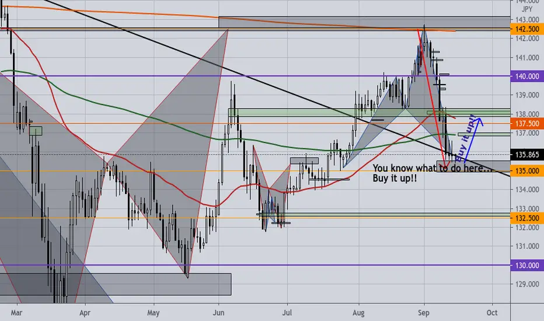The height and width of the screenshot is (321, 544).
Task: Click the 133.000 price axis value
Action: (x=527, y=208)
